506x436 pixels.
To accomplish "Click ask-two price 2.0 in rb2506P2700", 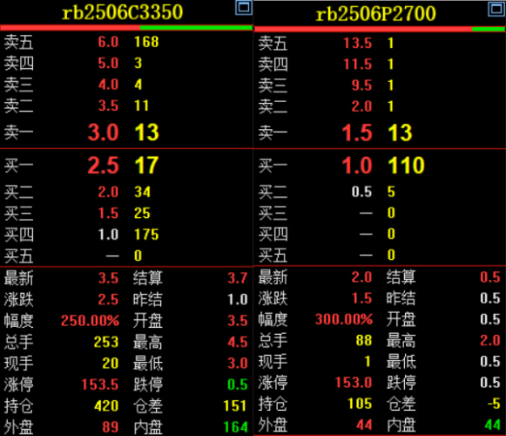I will [361, 106].
